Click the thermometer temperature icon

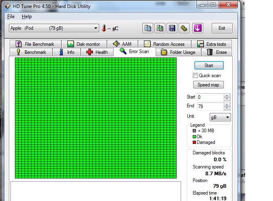[104, 28]
